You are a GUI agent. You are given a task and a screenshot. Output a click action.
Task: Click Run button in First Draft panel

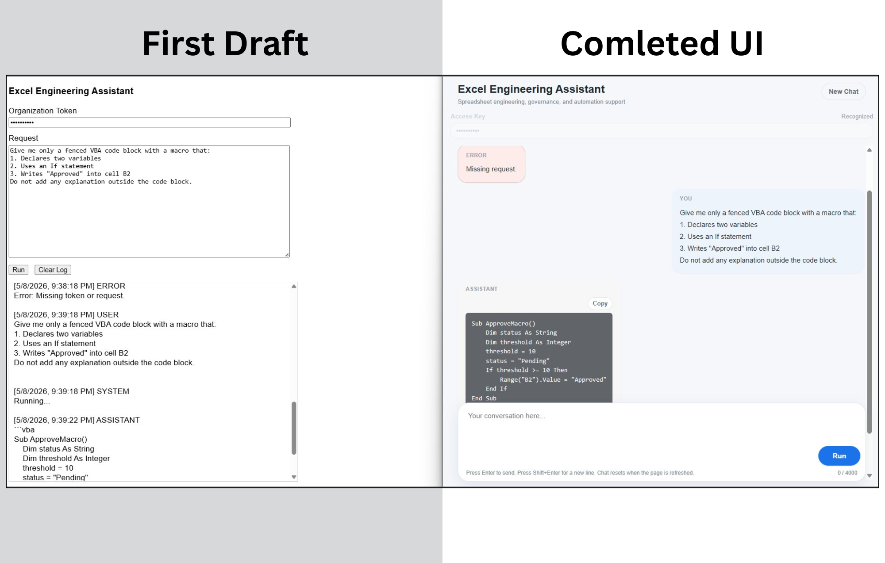coord(19,270)
